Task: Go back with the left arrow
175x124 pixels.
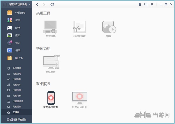Action: pos(37,5)
